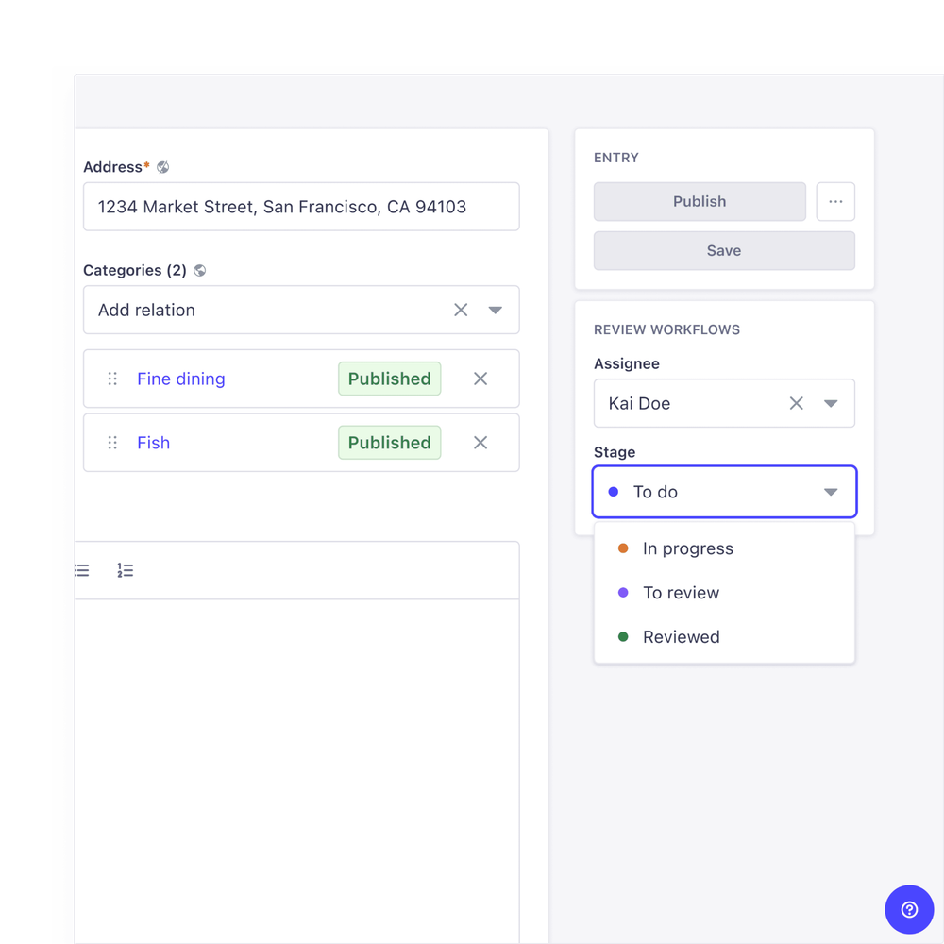Image resolution: width=944 pixels, height=944 pixels.
Task: Insert a numbered list in the editor
Action: click(x=126, y=570)
